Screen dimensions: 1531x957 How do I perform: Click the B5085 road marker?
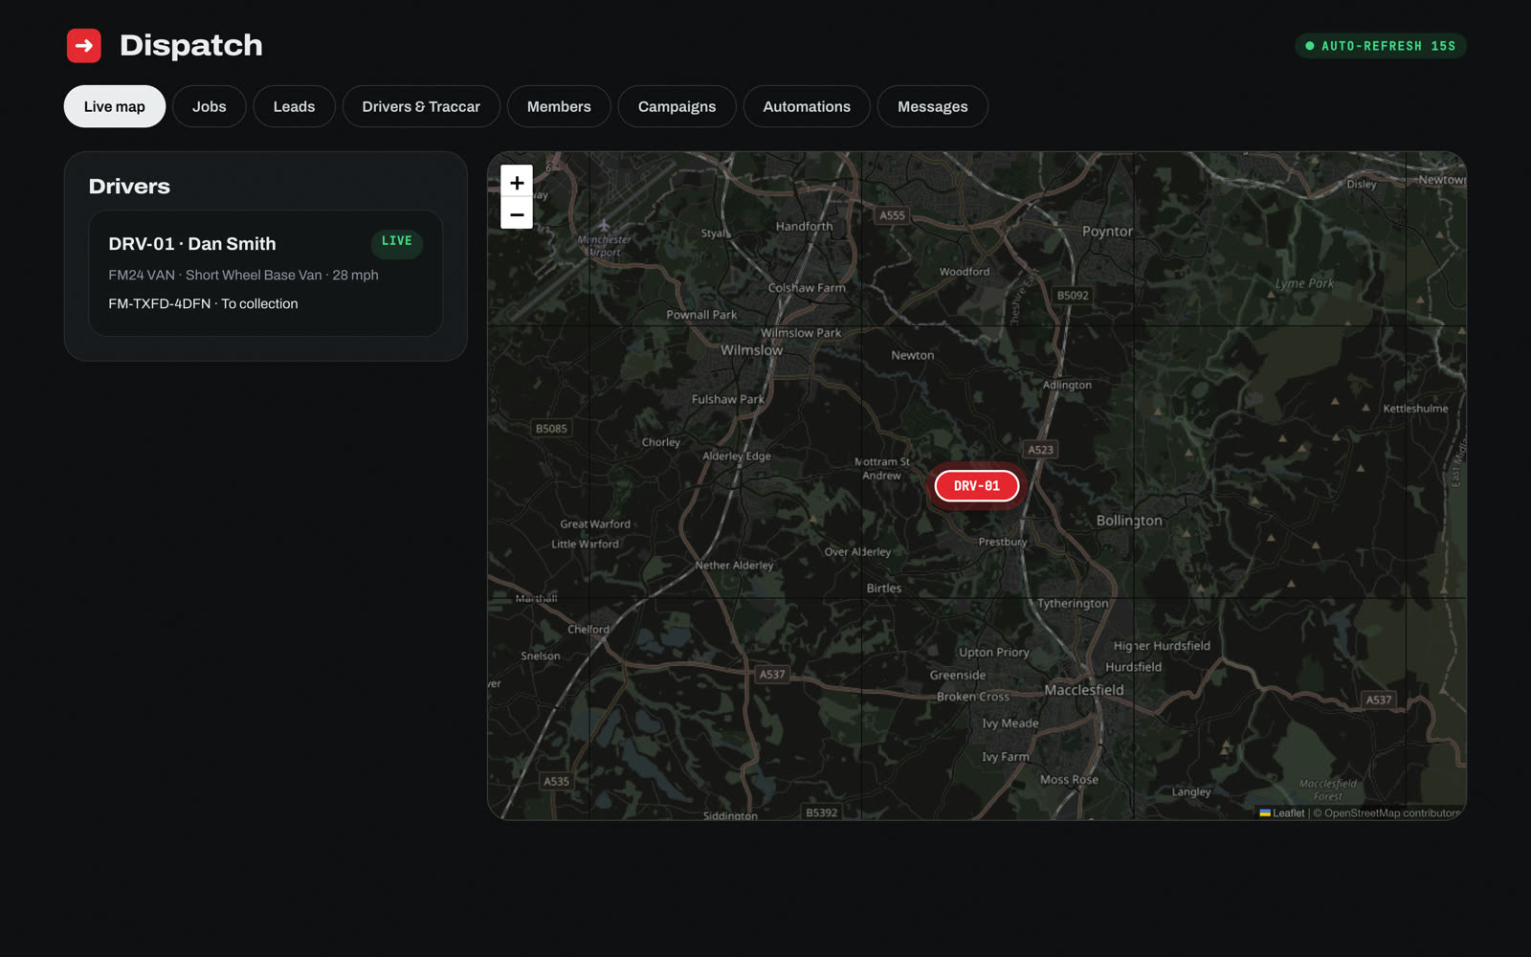[x=551, y=429]
